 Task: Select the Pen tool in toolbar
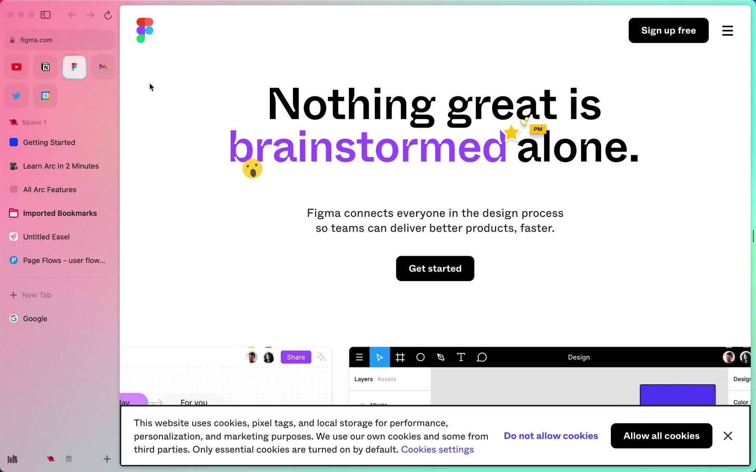coord(441,357)
